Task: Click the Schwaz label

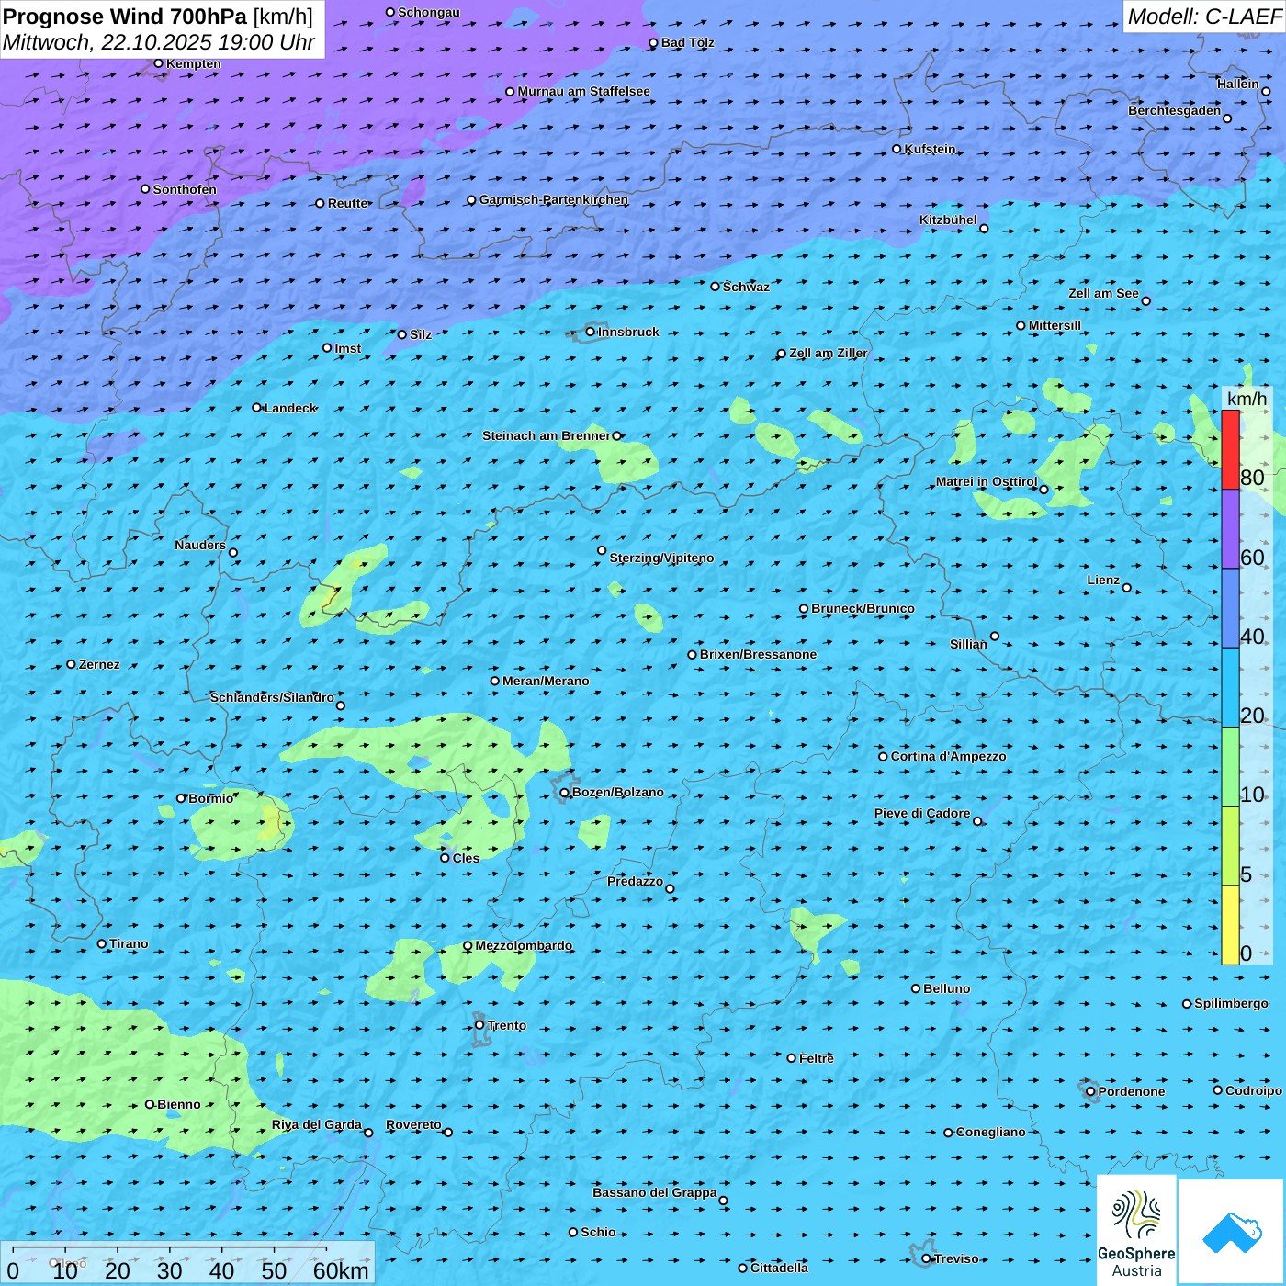Action: (x=746, y=287)
